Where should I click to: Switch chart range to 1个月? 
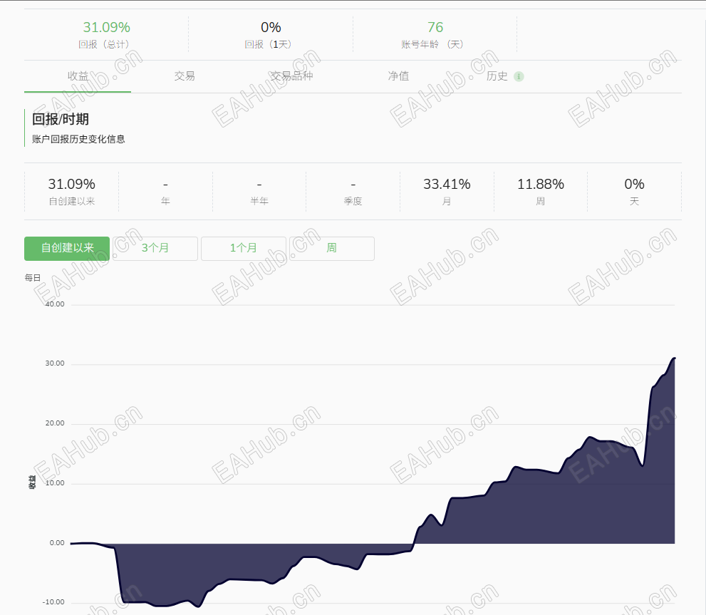point(244,248)
